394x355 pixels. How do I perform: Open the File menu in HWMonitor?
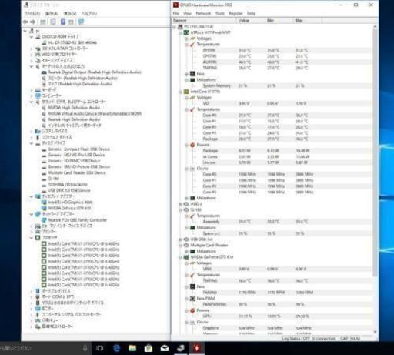176,13
